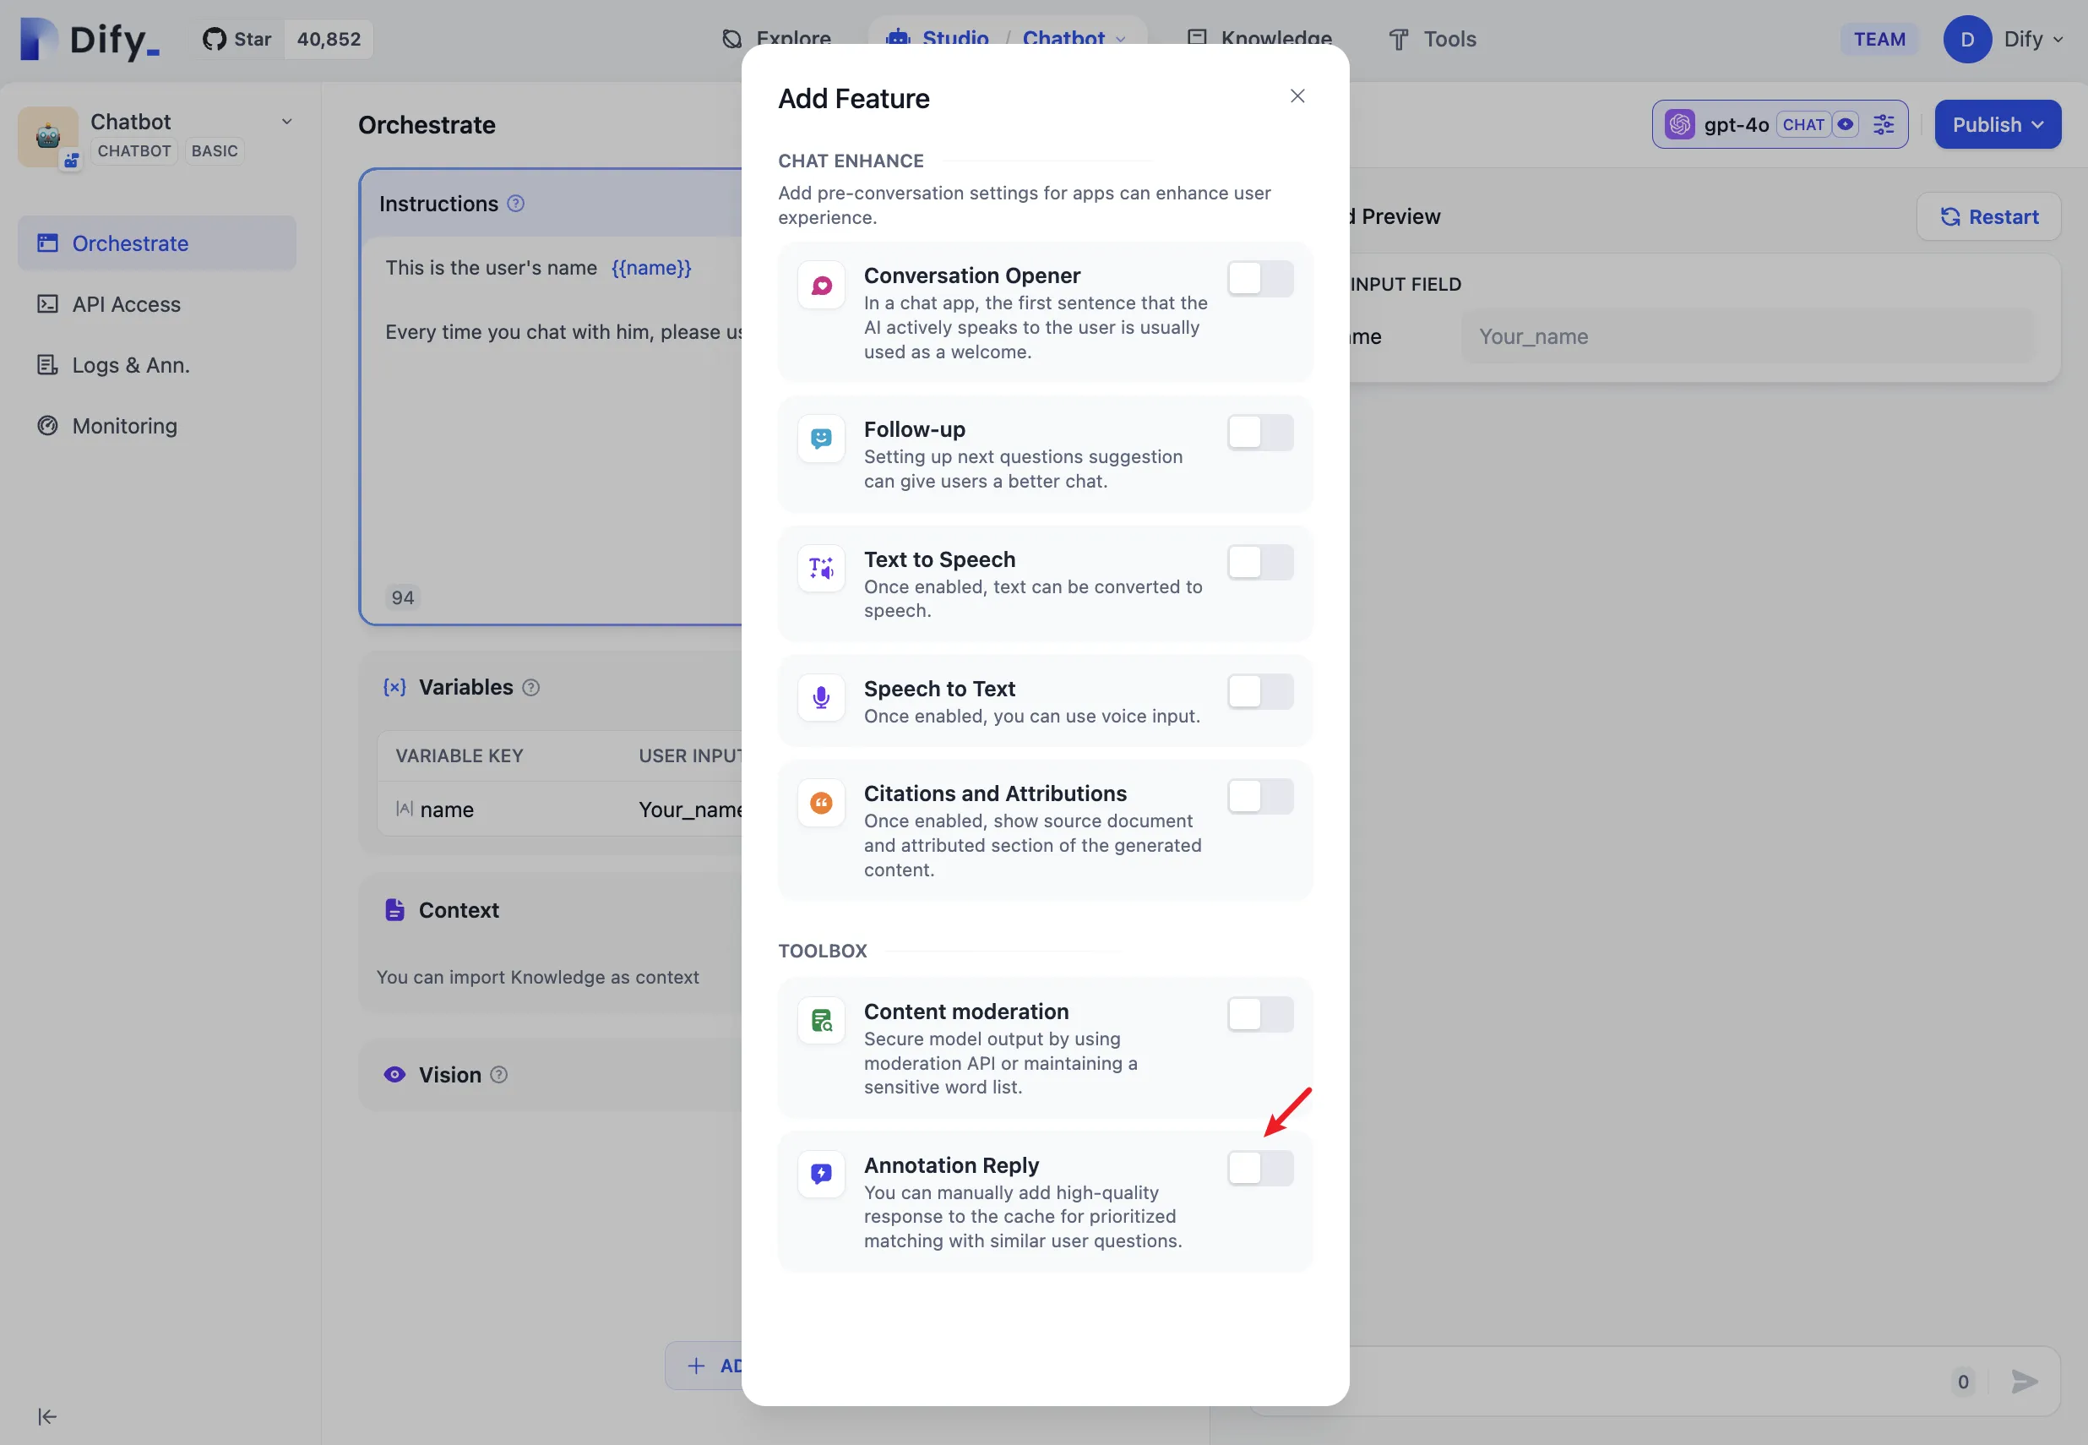Viewport: 2088px width, 1445px height.
Task: Close the Add Feature dialog
Action: (x=1297, y=96)
